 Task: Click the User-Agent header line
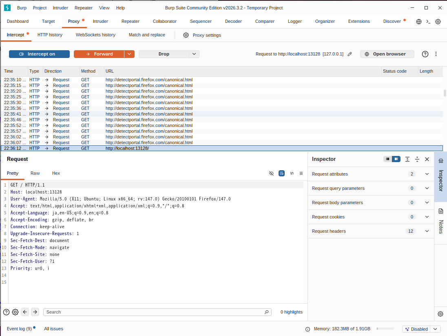point(121,199)
